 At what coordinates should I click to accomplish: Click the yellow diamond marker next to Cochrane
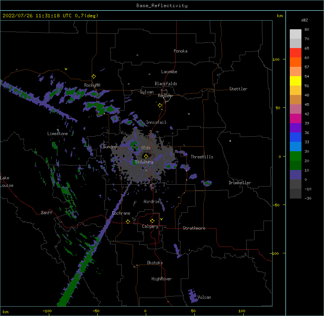[128, 221]
